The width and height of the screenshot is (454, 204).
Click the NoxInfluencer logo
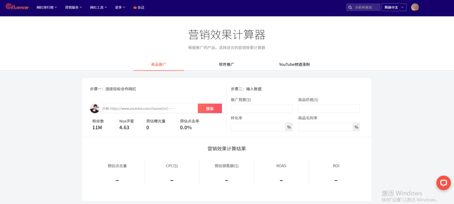[17, 7]
